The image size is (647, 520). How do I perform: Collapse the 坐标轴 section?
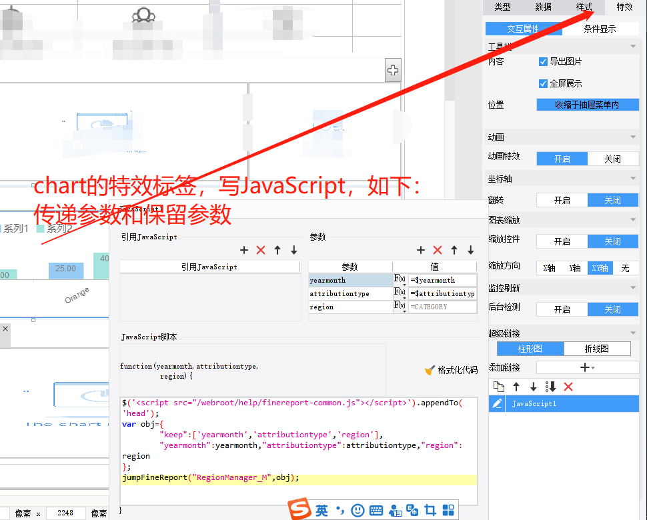click(633, 179)
